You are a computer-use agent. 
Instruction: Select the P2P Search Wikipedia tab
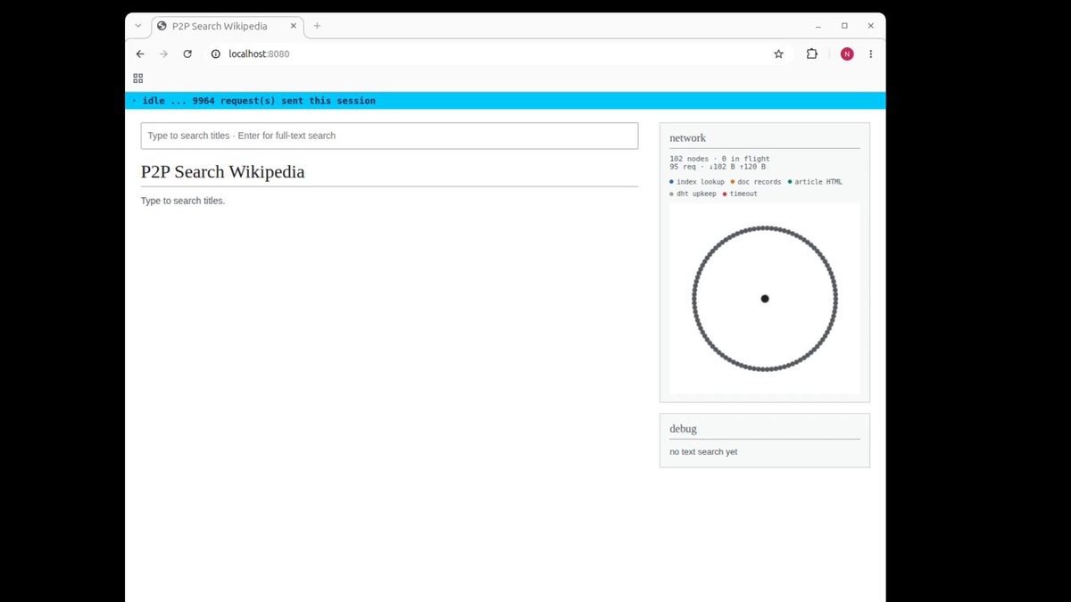click(228, 26)
